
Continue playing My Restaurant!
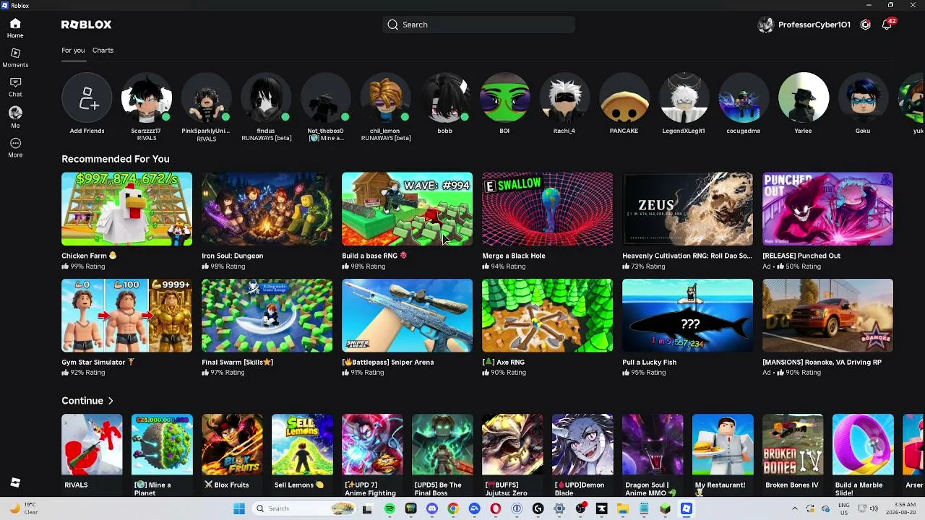(x=723, y=444)
